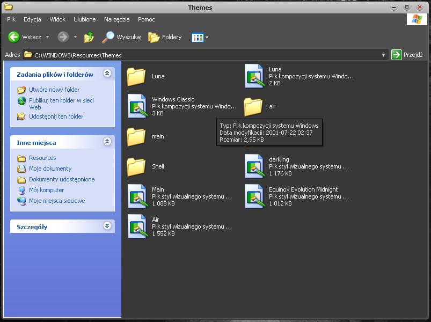Open the views dropdown arrow
Image resolution: width=431 pixels, height=322 pixels.
point(207,38)
